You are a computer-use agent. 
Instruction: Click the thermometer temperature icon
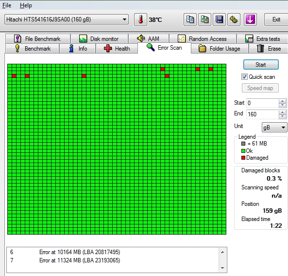coord(140,19)
